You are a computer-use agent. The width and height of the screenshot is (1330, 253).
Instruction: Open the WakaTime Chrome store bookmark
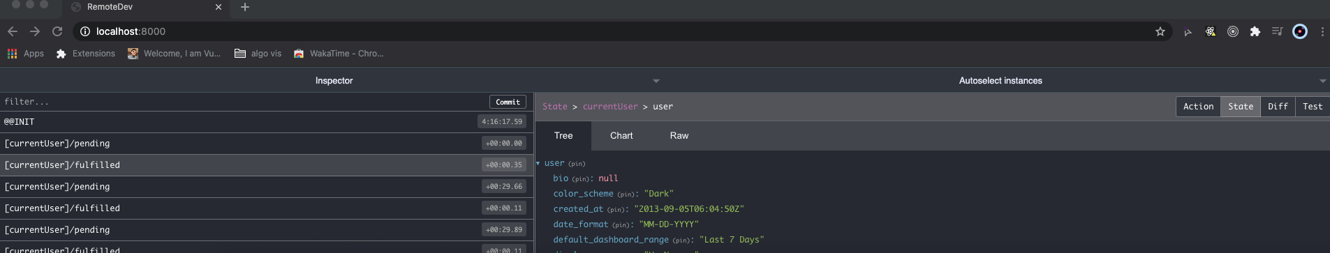pos(339,54)
